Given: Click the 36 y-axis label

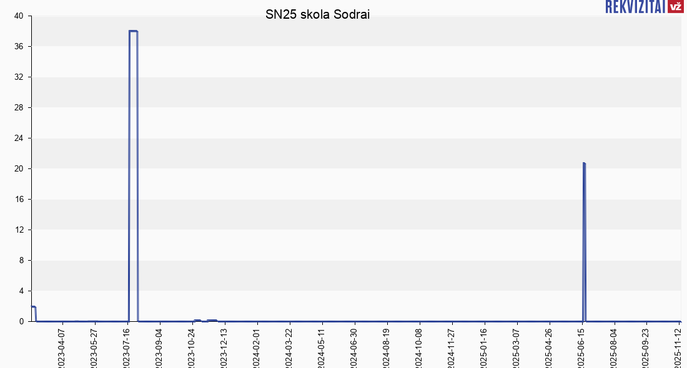Looking at the screenshot, I should point(19,47).
